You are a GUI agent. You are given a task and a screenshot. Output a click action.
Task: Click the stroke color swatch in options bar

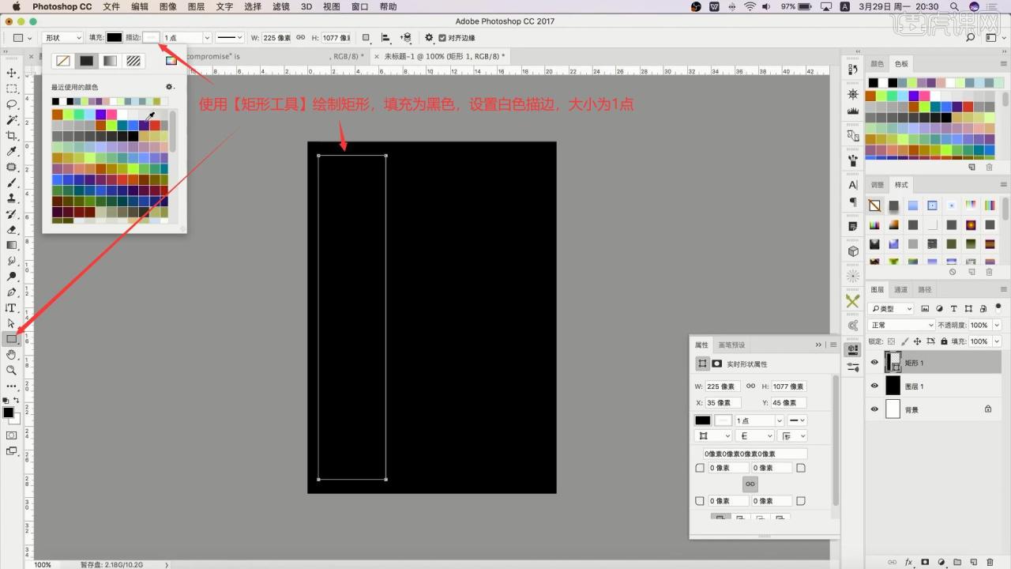pyautogui.click(x=151, y=37)
